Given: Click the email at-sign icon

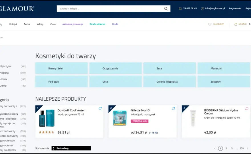Looking at the screenshot, I should (203, 9).
